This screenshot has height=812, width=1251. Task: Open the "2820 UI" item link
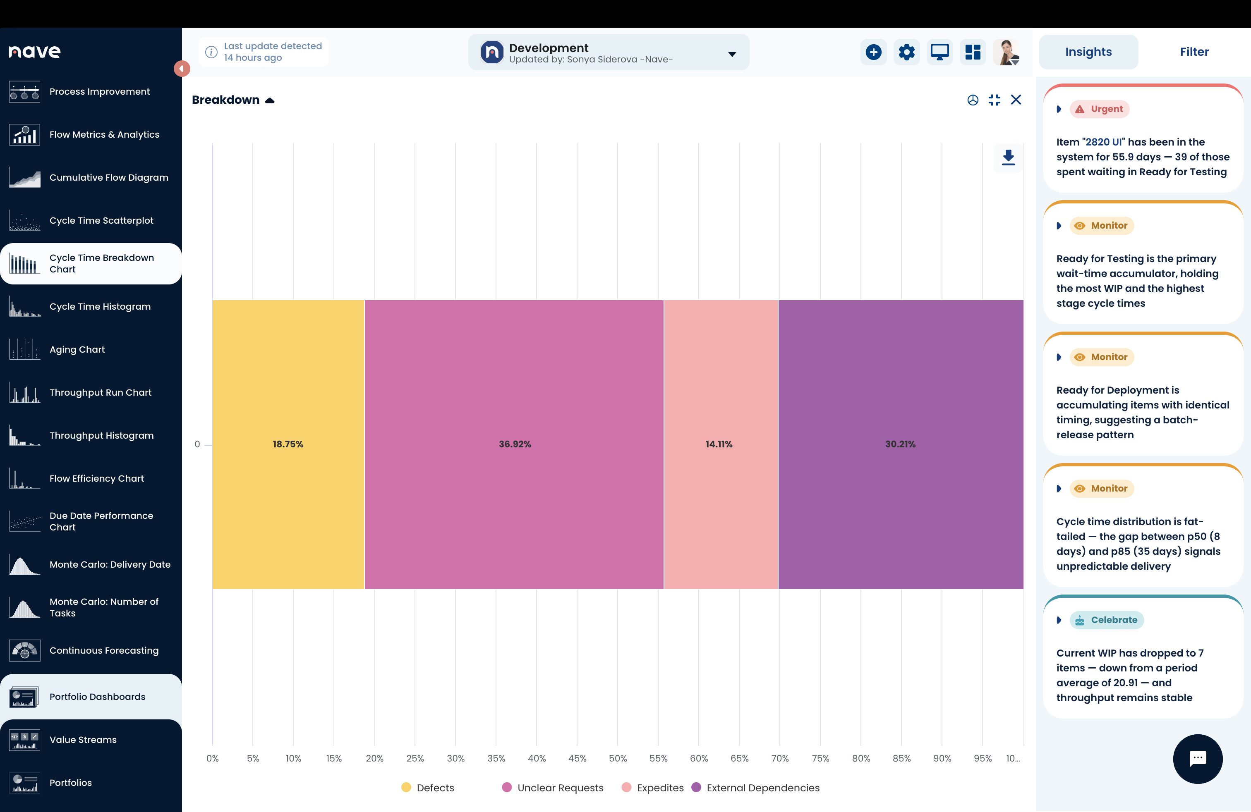pos(1104,142)
